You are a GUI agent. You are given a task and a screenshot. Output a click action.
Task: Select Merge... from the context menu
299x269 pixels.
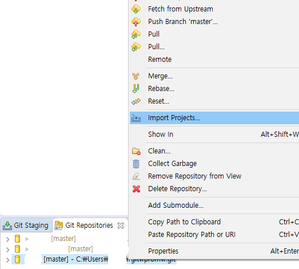coord(214,76)
